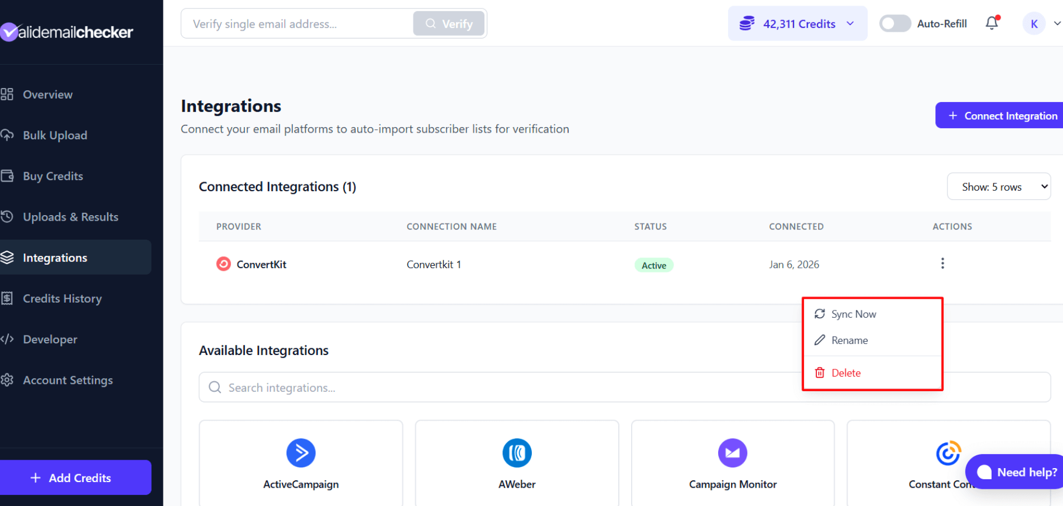Click the ConvertKit provider logo

point(223,264)
